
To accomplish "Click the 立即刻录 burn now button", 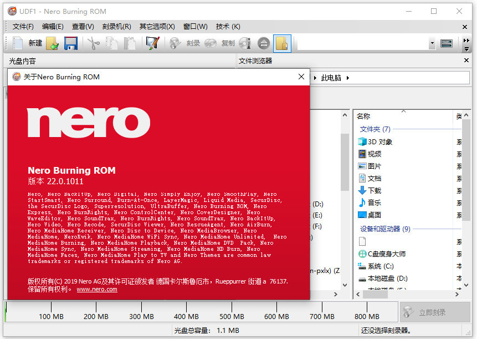I will [x=436, y=312].
